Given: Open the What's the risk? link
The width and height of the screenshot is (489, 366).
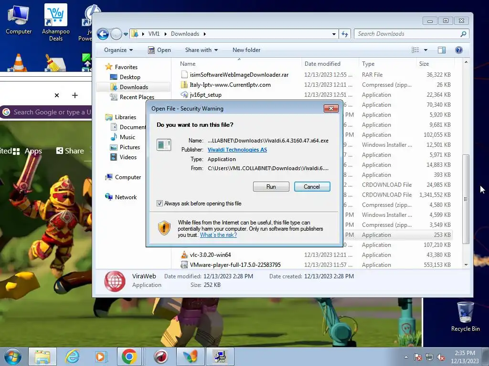Looking at the screenshot, I should pos(218,235).
